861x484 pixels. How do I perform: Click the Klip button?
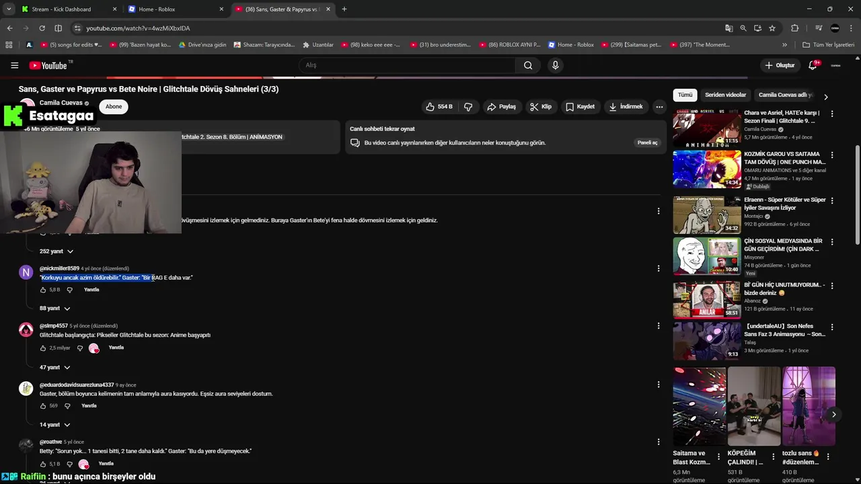tap(540, 106)
